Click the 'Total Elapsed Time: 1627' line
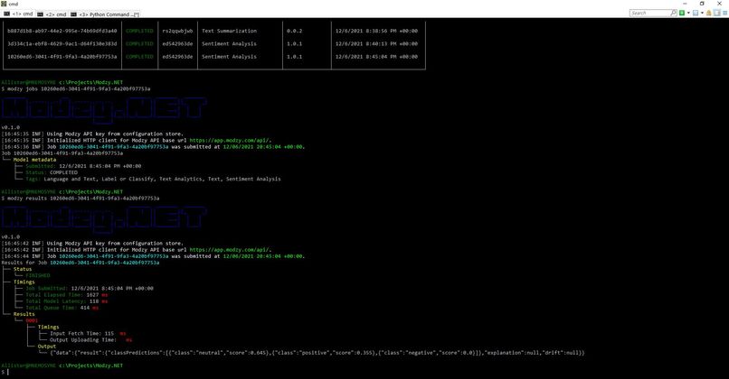Image resolution: width=729 pixels, height=379 pixels. click(x=67, y=294)
